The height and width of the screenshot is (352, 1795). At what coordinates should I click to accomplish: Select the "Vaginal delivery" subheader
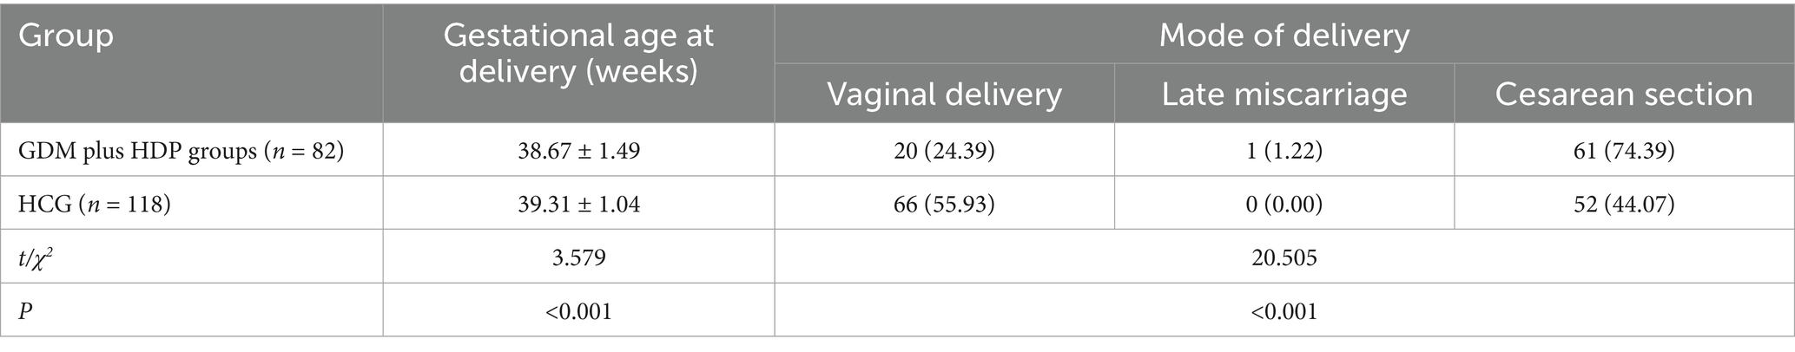click(944, 94)
